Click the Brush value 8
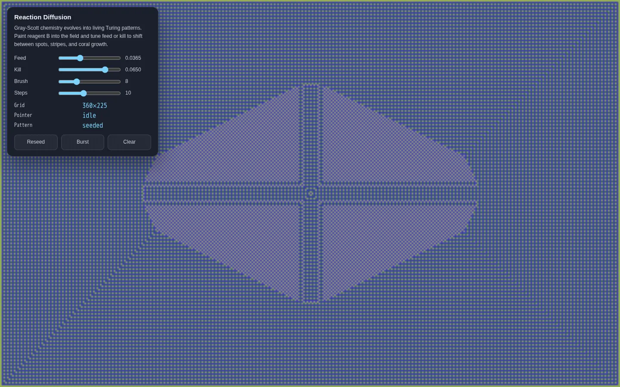The height and width of the screenshot is (387, 620). 127,81
